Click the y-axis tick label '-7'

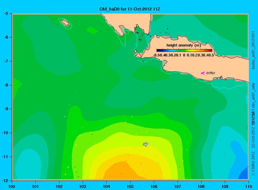pos(6,61)
